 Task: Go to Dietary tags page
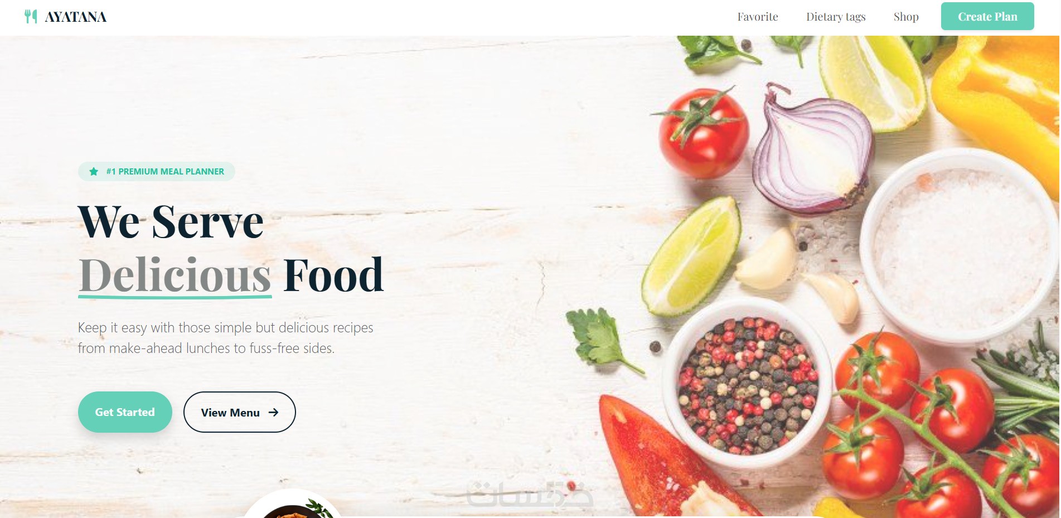point(836,17)
